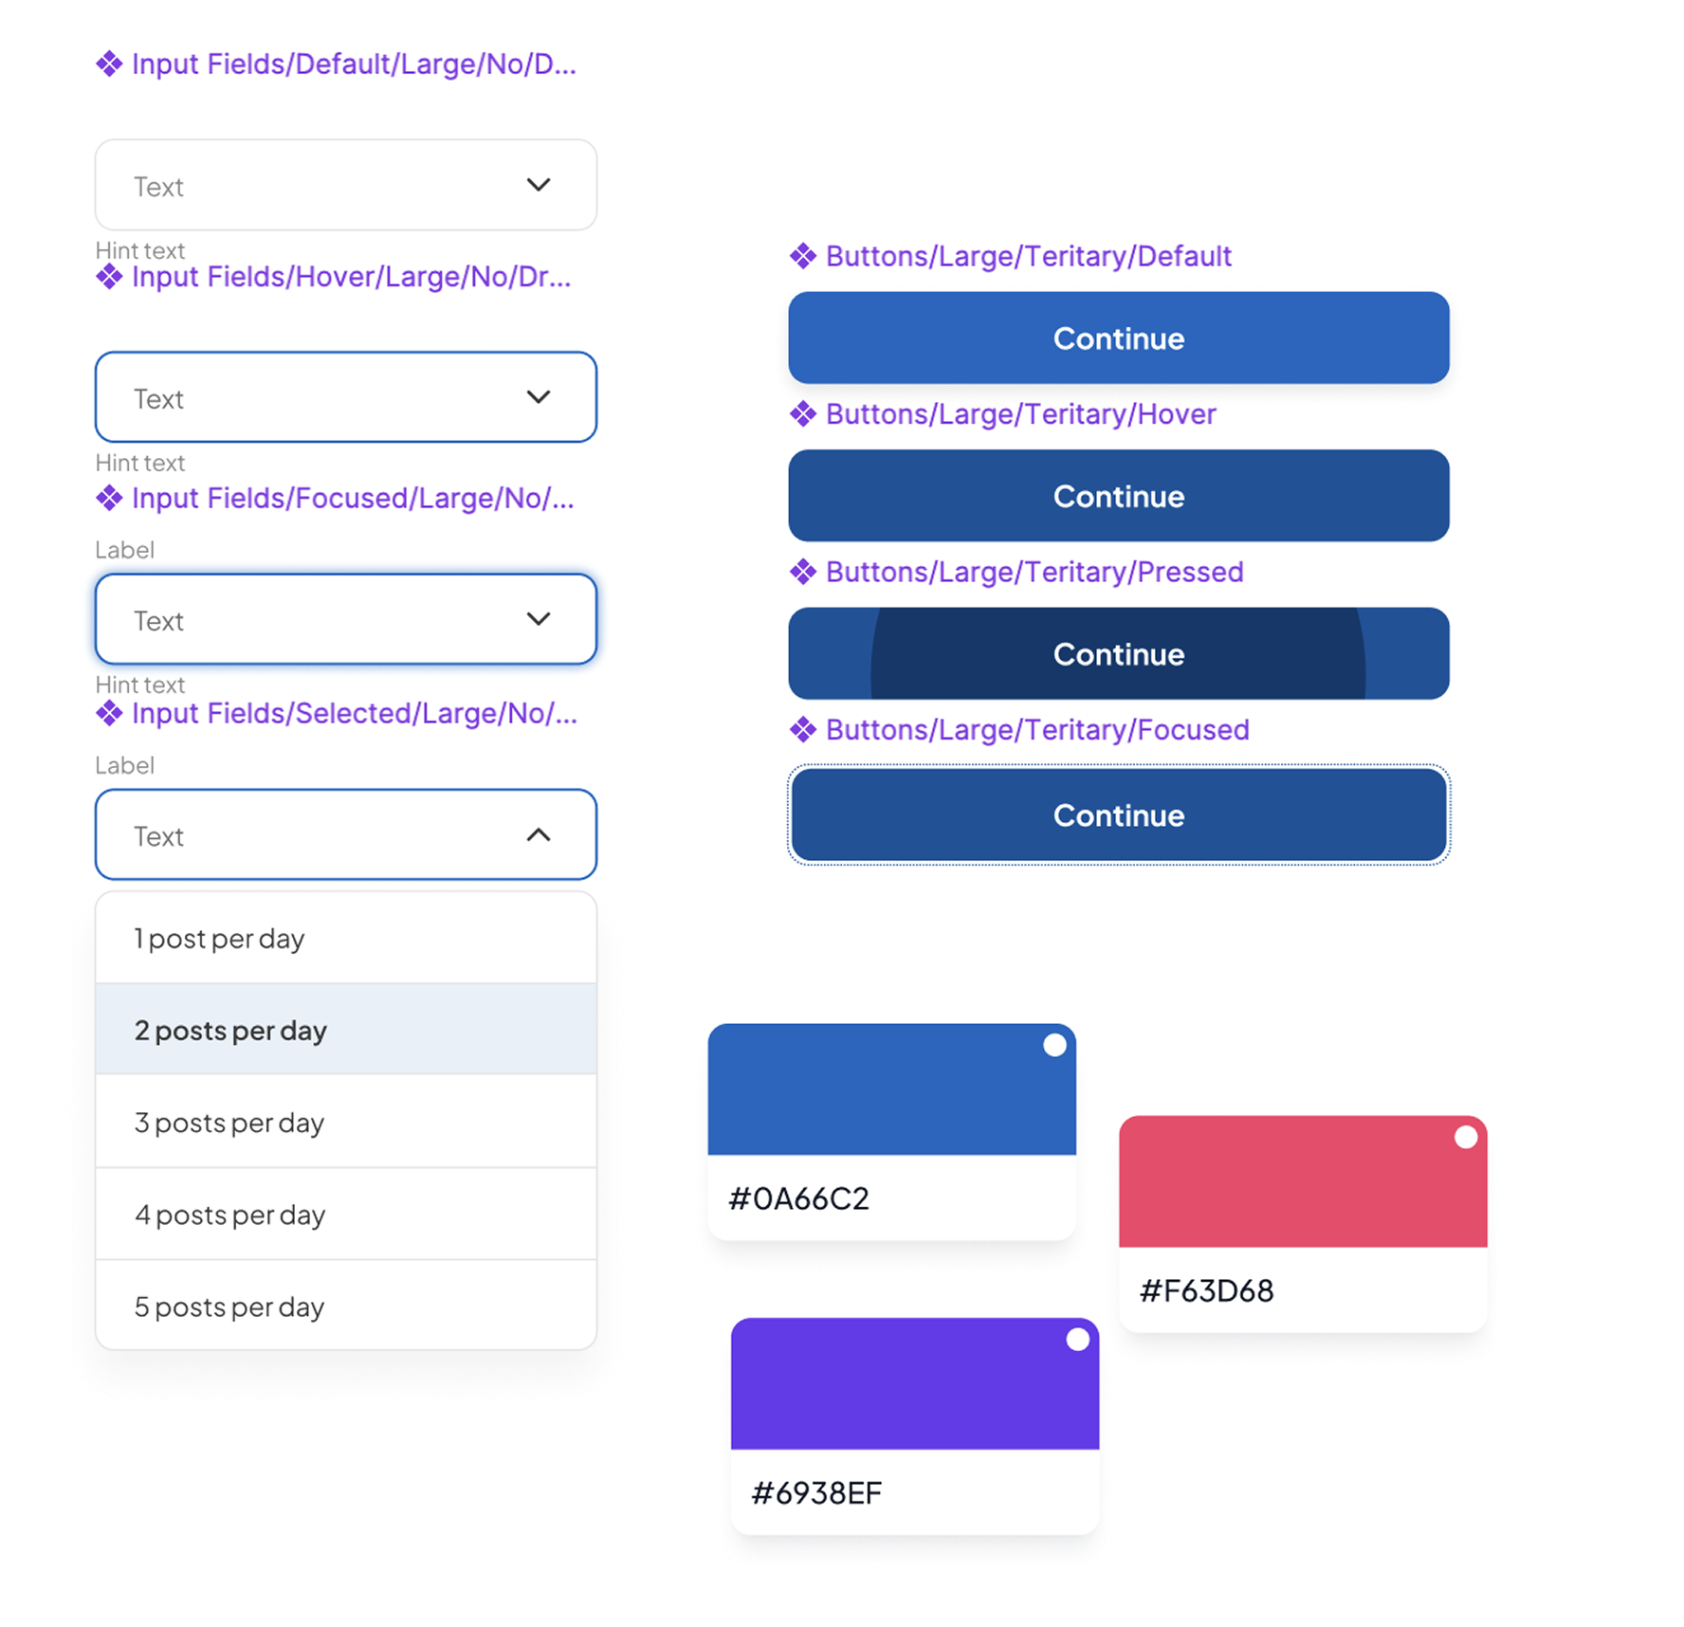This screenshot has height=1627, width=1684.
Task: Click the white dot on #0A66C2 swatch
Action: point(1054,1045)
